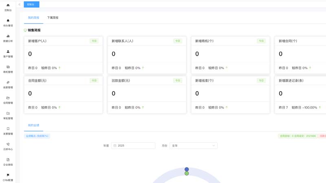Click 今日 badge on 新增联系人 card
This screenshot has height=183, width=326.
pos(178,41)
